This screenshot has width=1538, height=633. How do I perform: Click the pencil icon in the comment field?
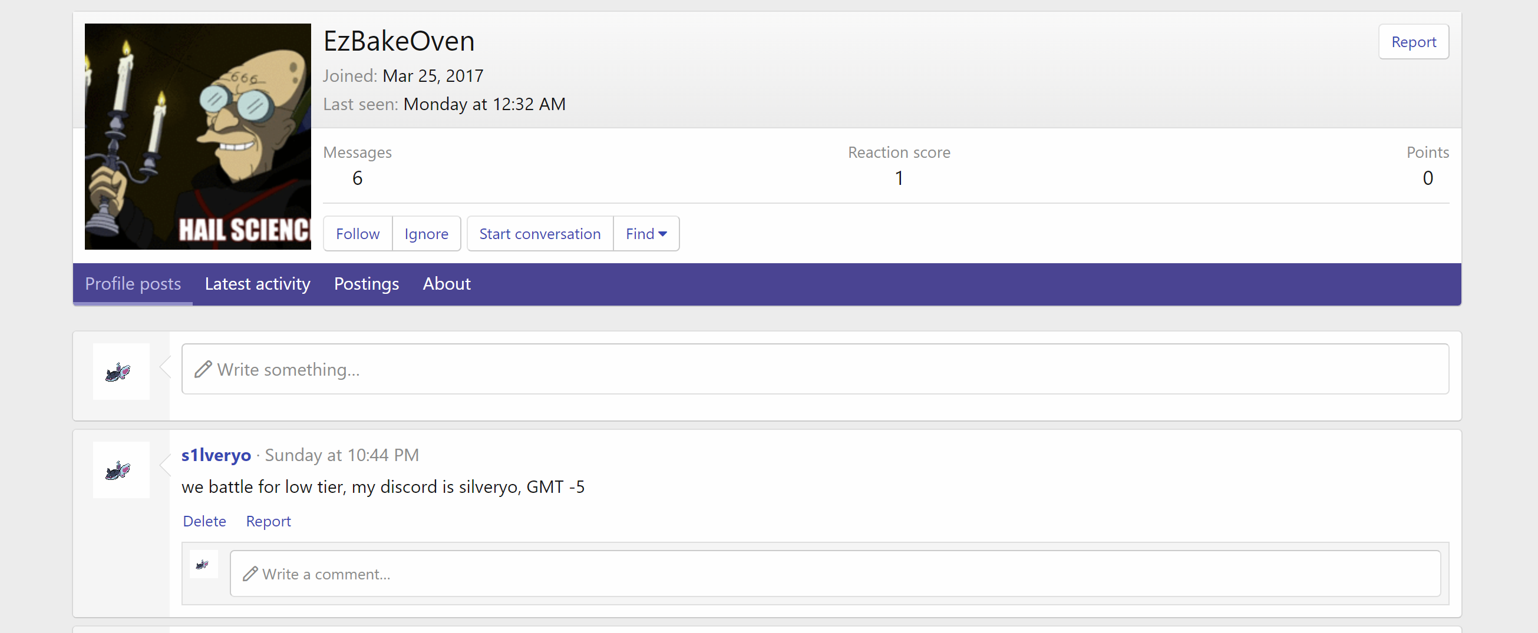[250, 574]
